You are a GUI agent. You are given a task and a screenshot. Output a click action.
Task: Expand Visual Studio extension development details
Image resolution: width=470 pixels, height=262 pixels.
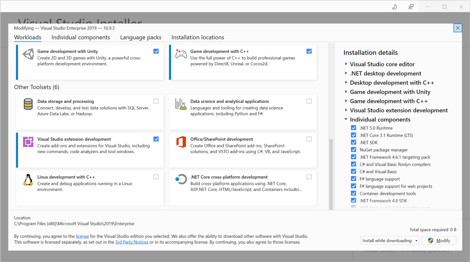[x=346, y=110]
